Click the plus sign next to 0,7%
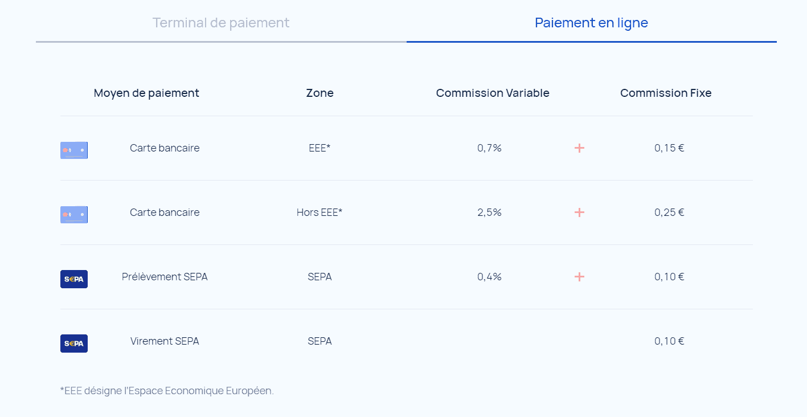Screen dimensions: 807x417 [x=579, y=148]
